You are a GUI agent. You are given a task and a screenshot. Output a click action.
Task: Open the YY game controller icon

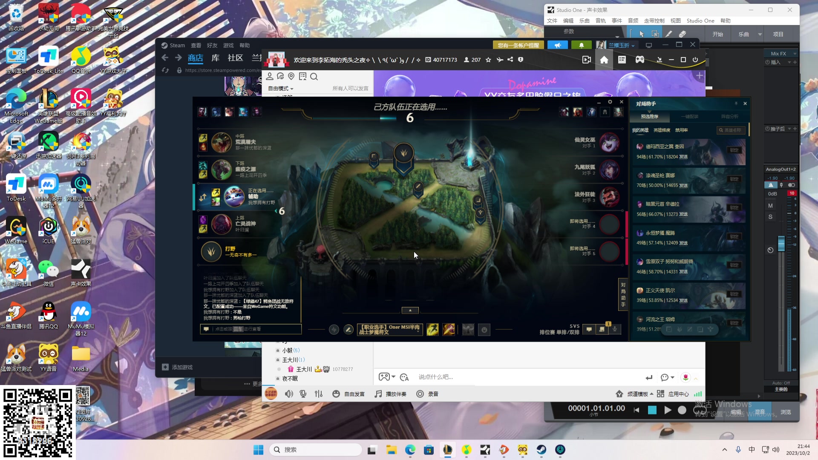coord(640,60)
